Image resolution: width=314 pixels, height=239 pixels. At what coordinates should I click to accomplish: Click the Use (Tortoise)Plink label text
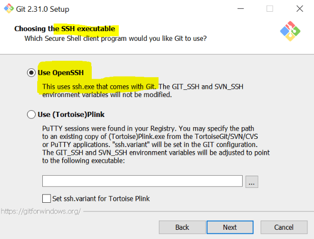71,114
